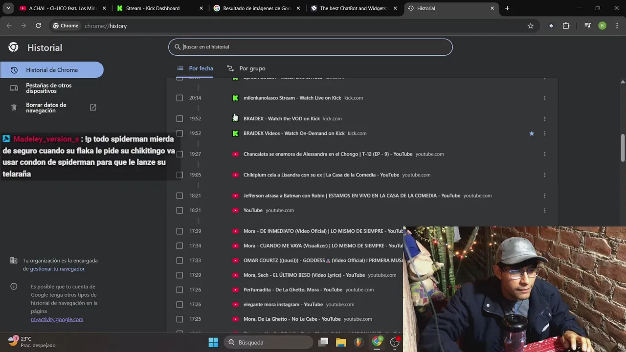
Task: Open the media control toolbar icon
Action: 588,26
